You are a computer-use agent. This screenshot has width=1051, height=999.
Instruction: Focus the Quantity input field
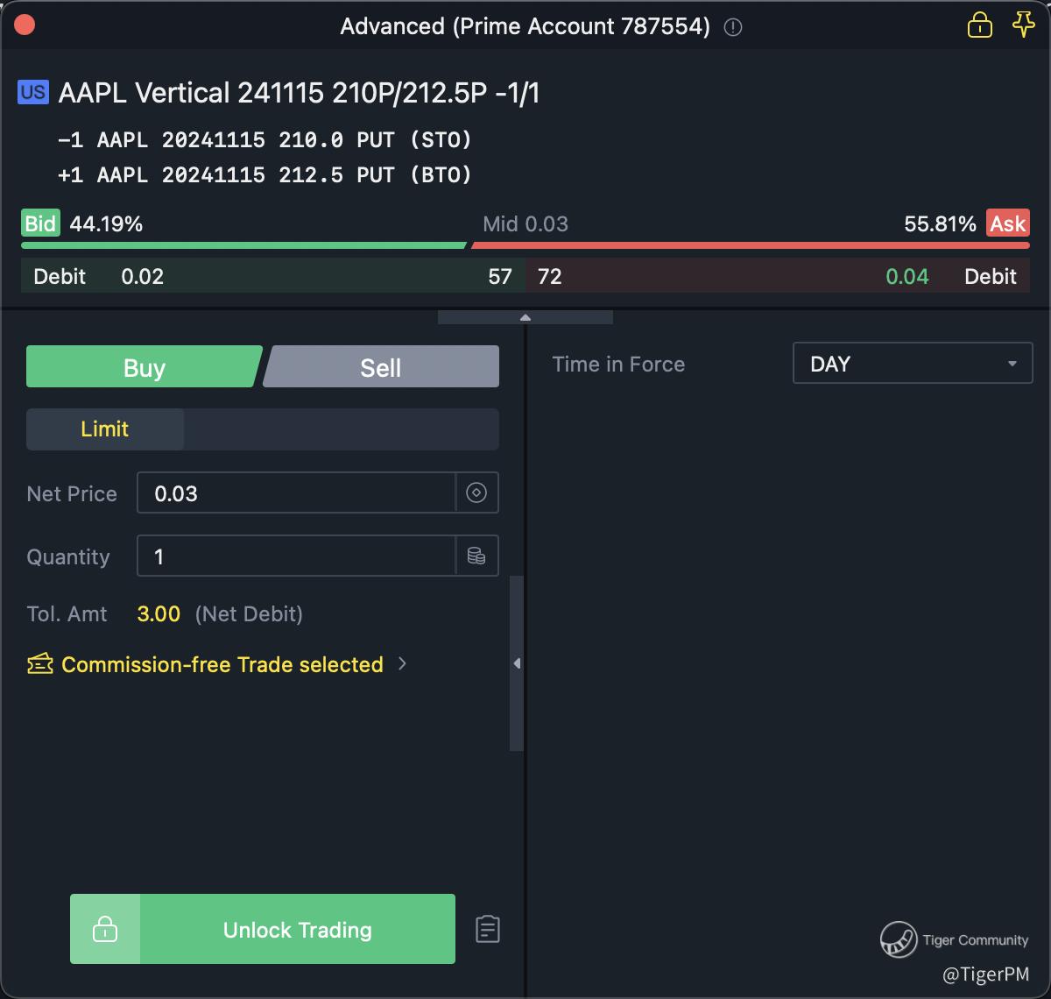click(296, 556)
